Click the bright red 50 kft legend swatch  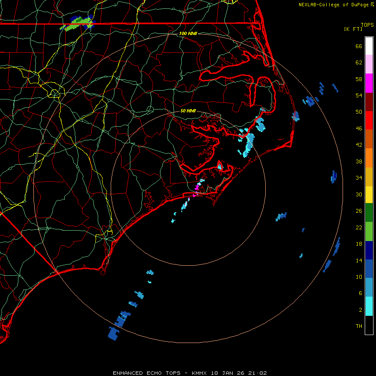pos(369,120)
